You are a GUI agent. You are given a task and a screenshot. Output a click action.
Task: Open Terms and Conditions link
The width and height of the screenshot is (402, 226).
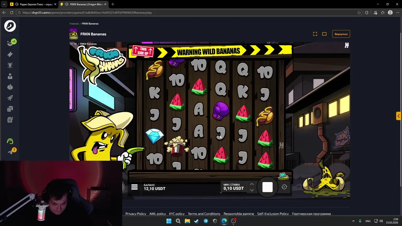click(x=204, y=214)
